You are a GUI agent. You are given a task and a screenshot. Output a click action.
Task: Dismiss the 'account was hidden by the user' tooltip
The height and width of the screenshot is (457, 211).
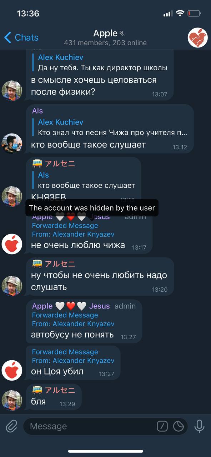pos(92,208)
